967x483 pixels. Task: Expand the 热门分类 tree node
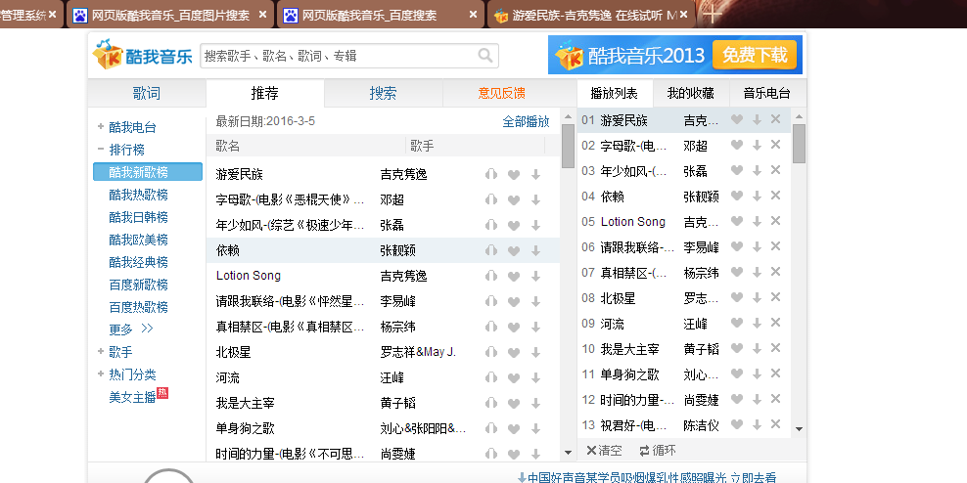click(x=101, y=373)
